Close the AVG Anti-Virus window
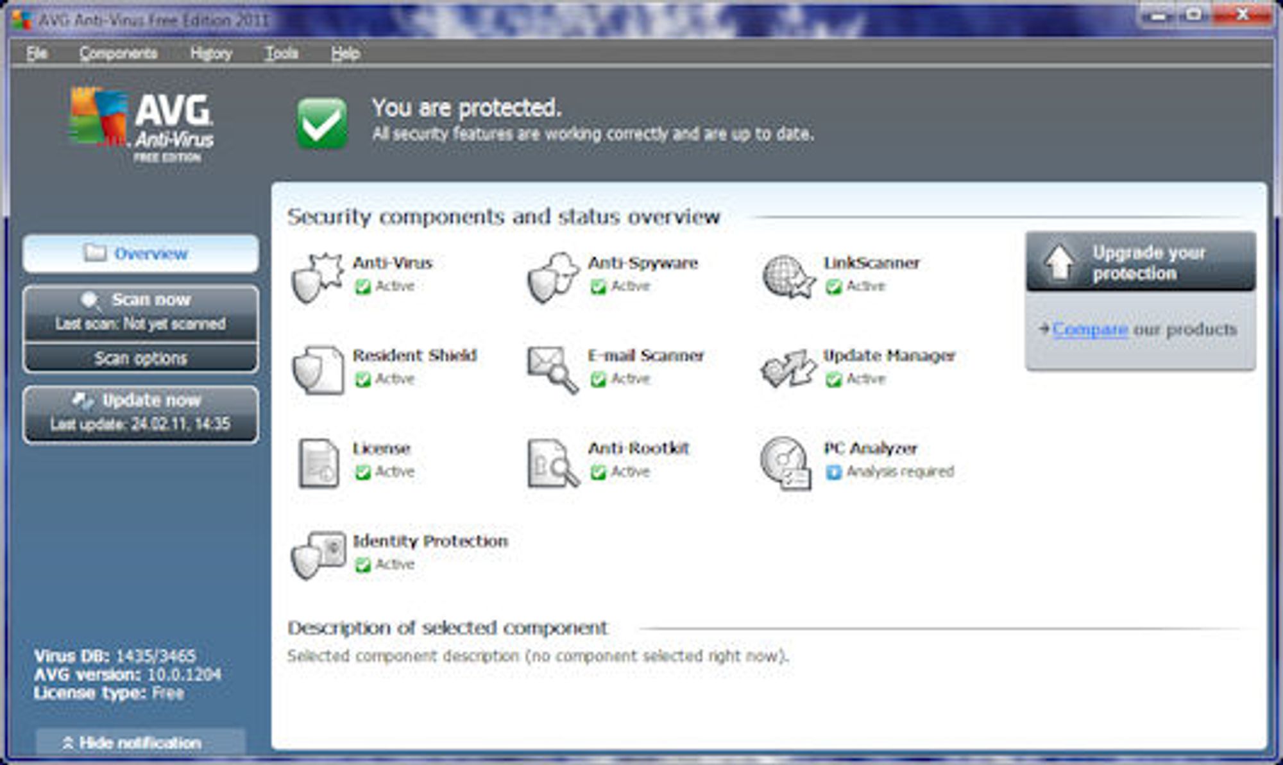The width and height of the screenshot is (1283, 765). coord(1243,15)
